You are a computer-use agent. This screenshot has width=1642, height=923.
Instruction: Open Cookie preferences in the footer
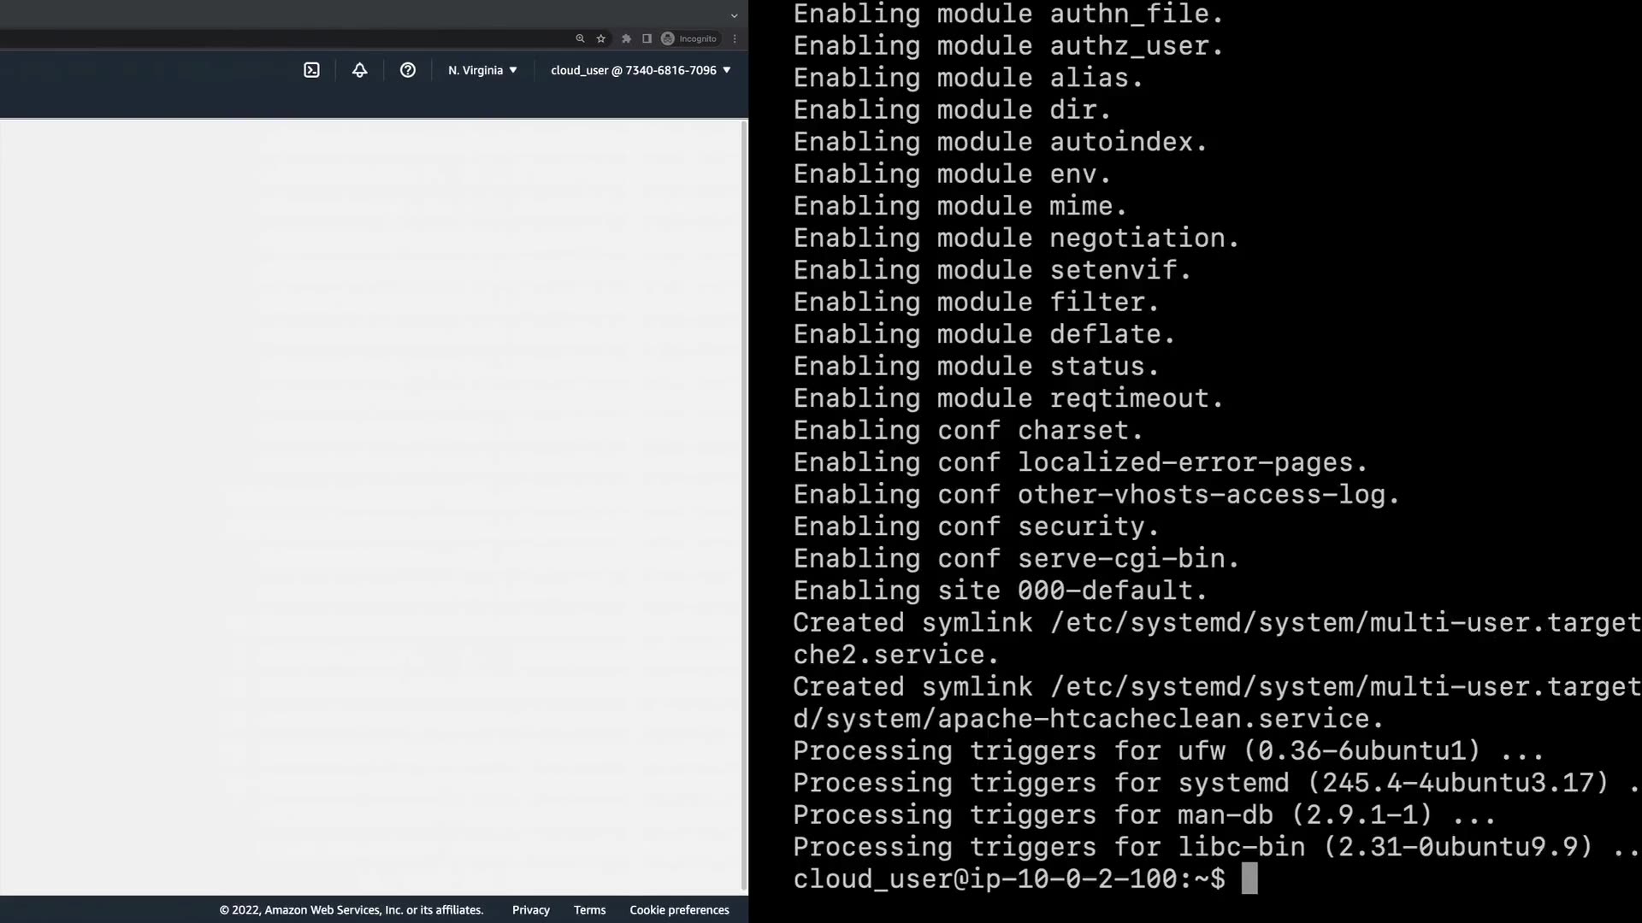(x=679, y=910)
